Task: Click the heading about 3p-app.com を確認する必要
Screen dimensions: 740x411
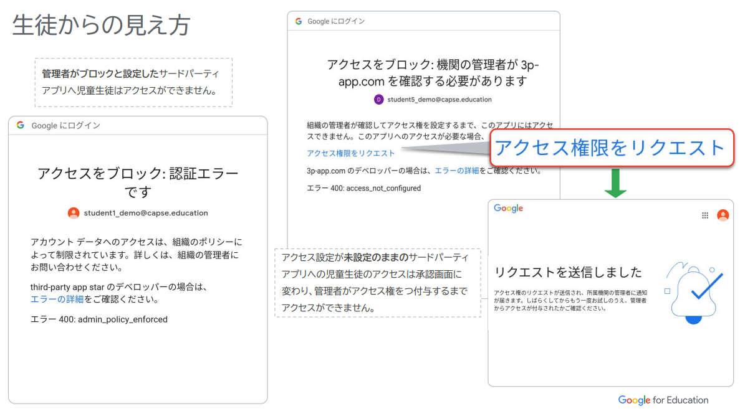Action: [433, 73]
